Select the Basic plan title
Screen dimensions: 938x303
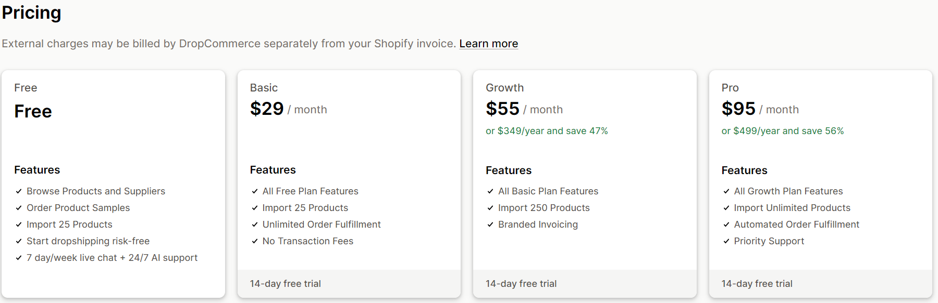coord(264,87)
